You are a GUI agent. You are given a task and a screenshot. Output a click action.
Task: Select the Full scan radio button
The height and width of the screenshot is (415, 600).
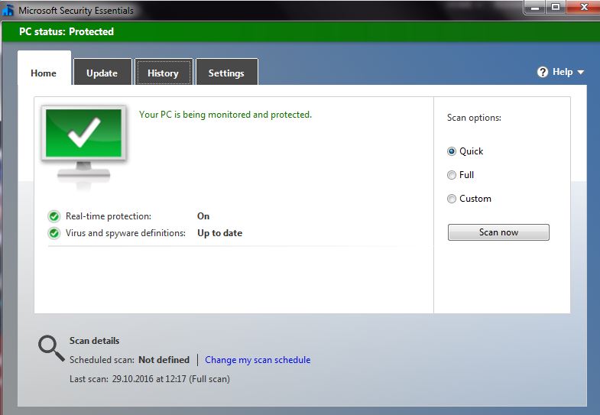tap(452, 175)
